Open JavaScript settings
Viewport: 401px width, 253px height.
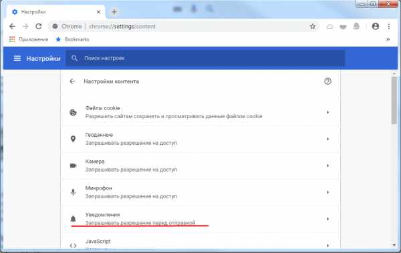200,242
